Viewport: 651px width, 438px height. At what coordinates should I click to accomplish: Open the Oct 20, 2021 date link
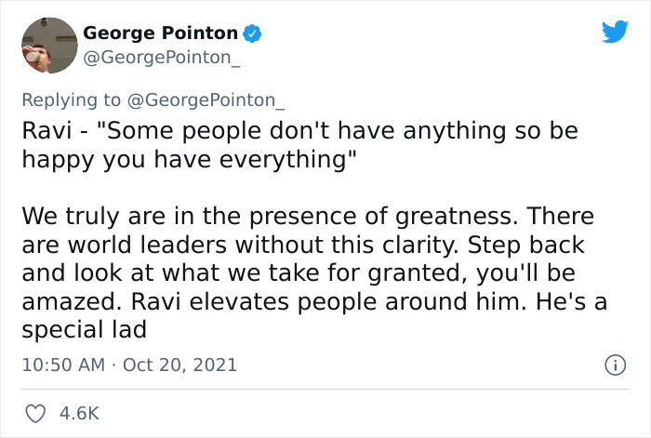[x=179, y=365]
